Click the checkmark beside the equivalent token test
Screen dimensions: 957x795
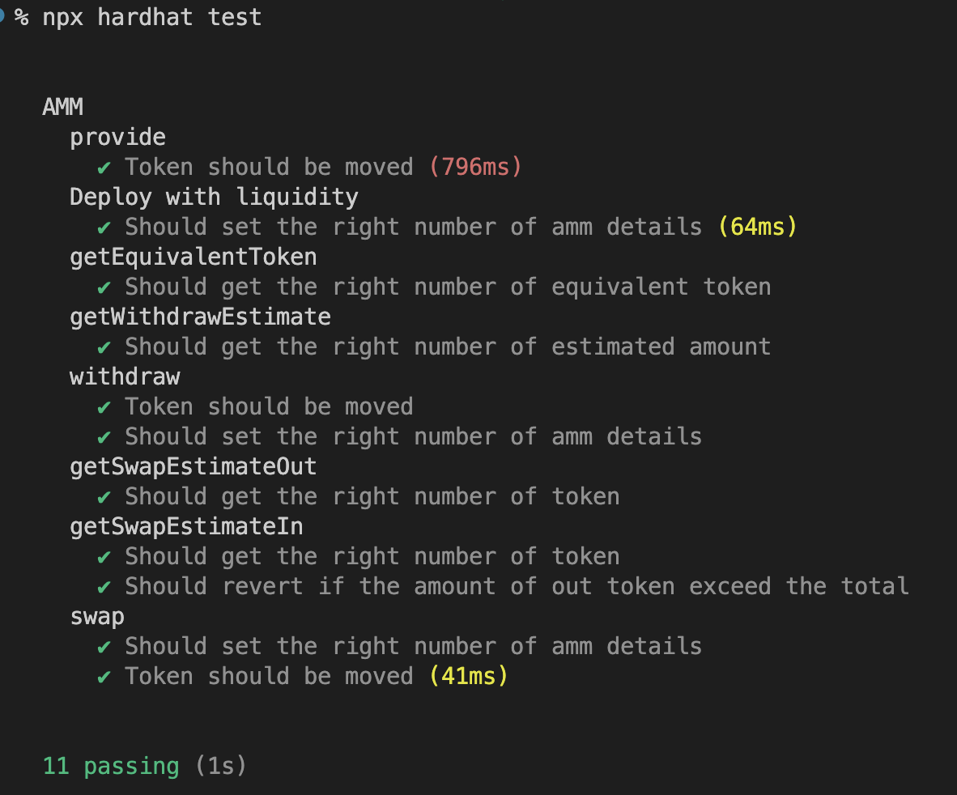point(104,287)
